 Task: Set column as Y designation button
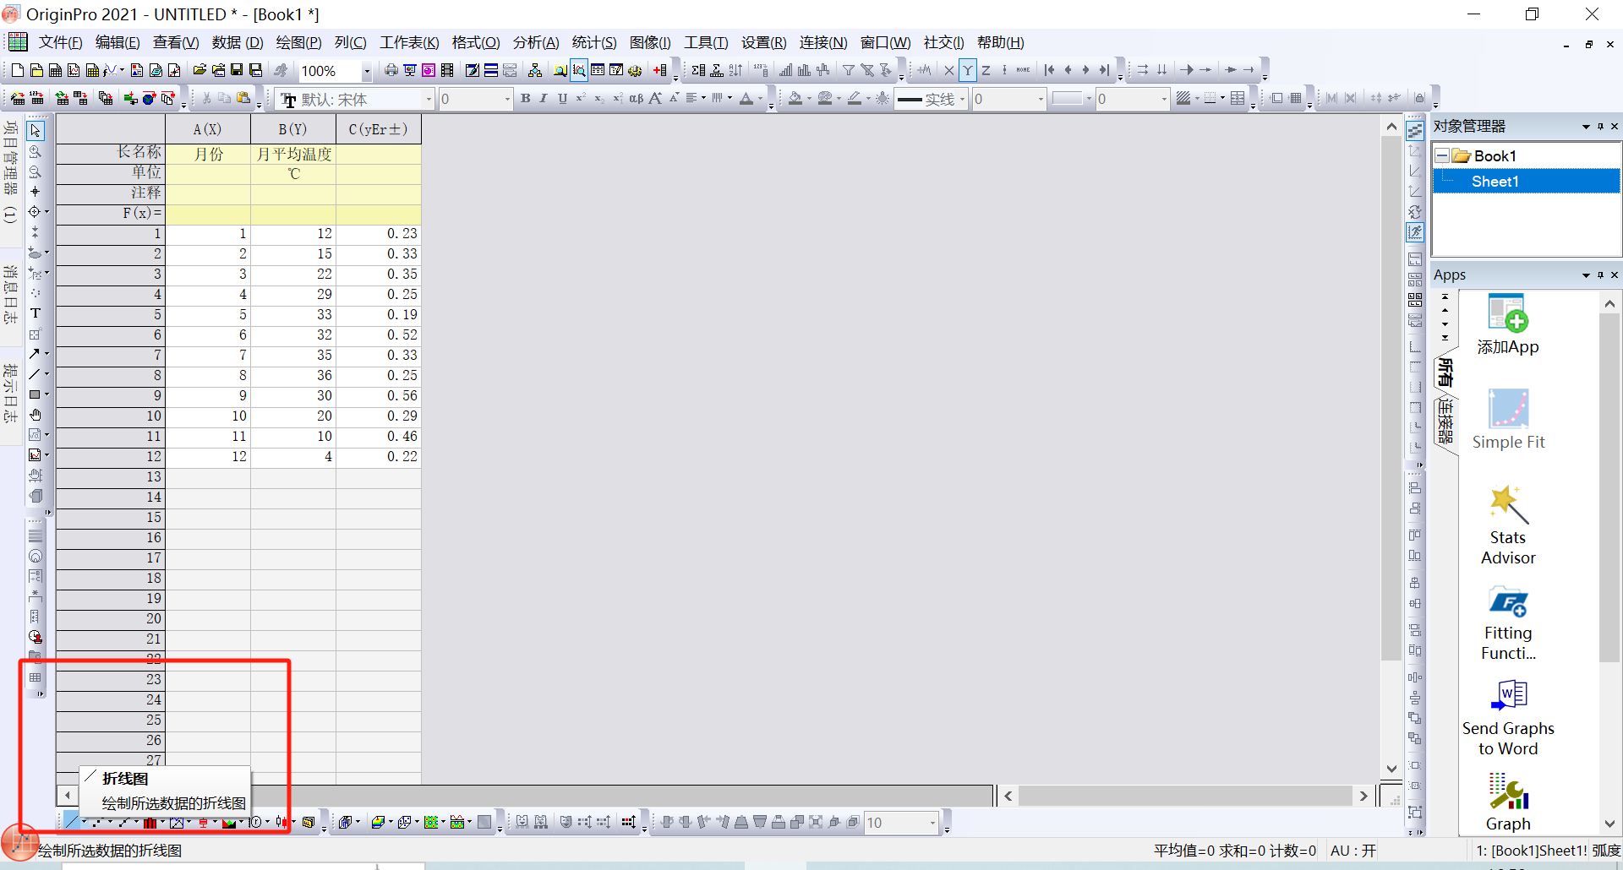(x=967, y=70)
